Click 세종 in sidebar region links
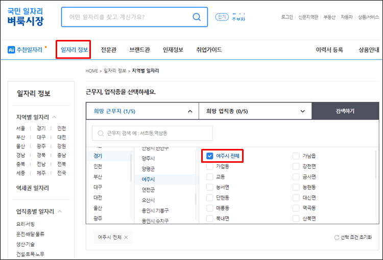The height and width of the screenshot is (260, 383). tap(20, 173)
